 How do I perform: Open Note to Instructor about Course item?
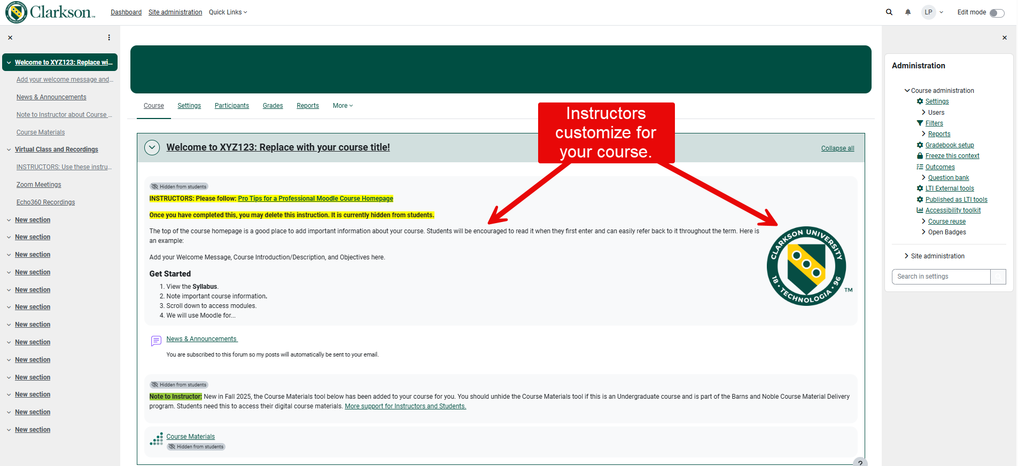point(64,115)
